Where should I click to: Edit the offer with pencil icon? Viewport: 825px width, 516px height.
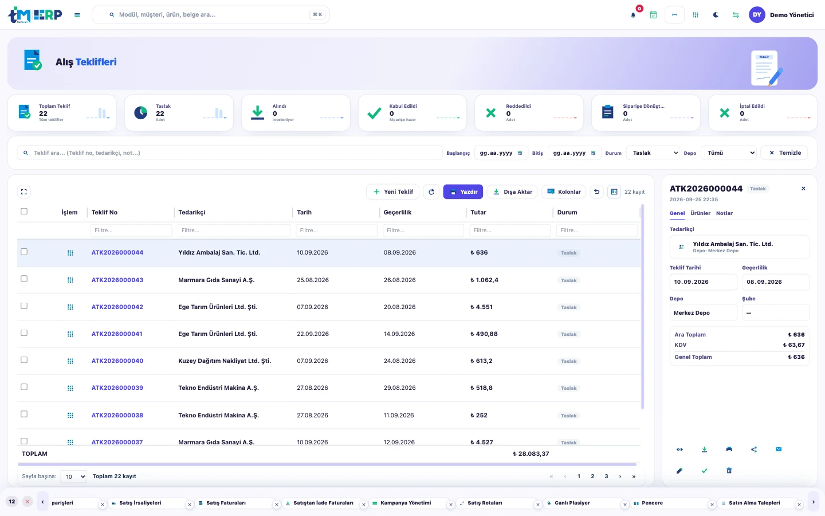click(x=679, y=471)
